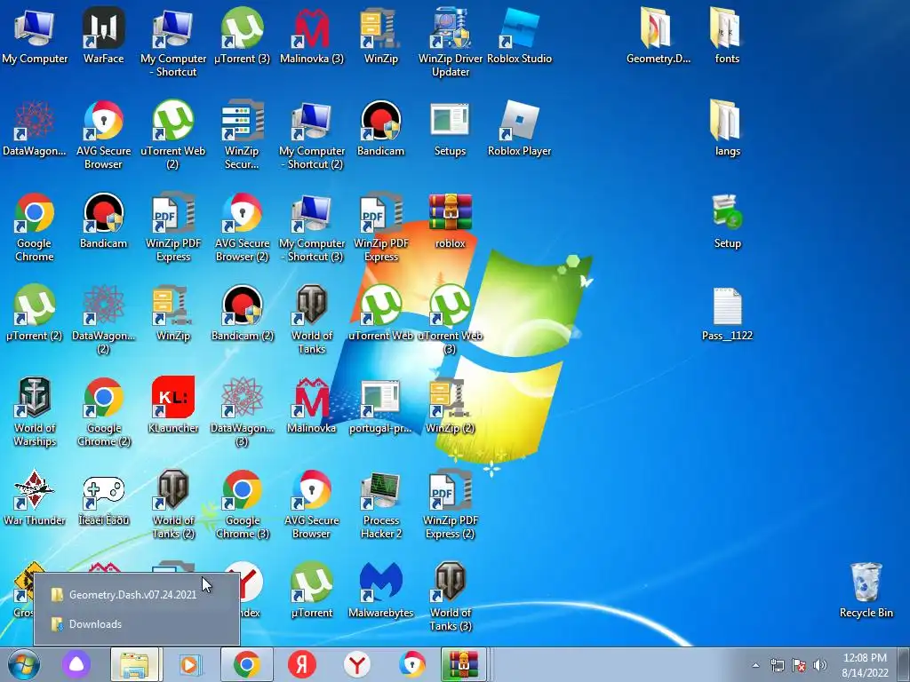Open My Computer - Shortcut (3)
This screenshot has width=910, height=682.
[312, 227]
